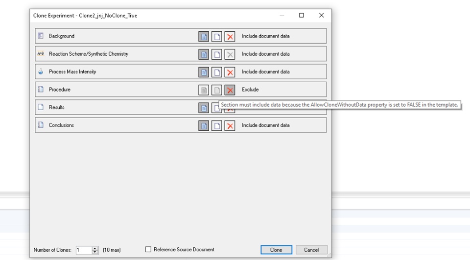Click 'Include document data' in Process Mass Intensity row

[x=265, y=71]
